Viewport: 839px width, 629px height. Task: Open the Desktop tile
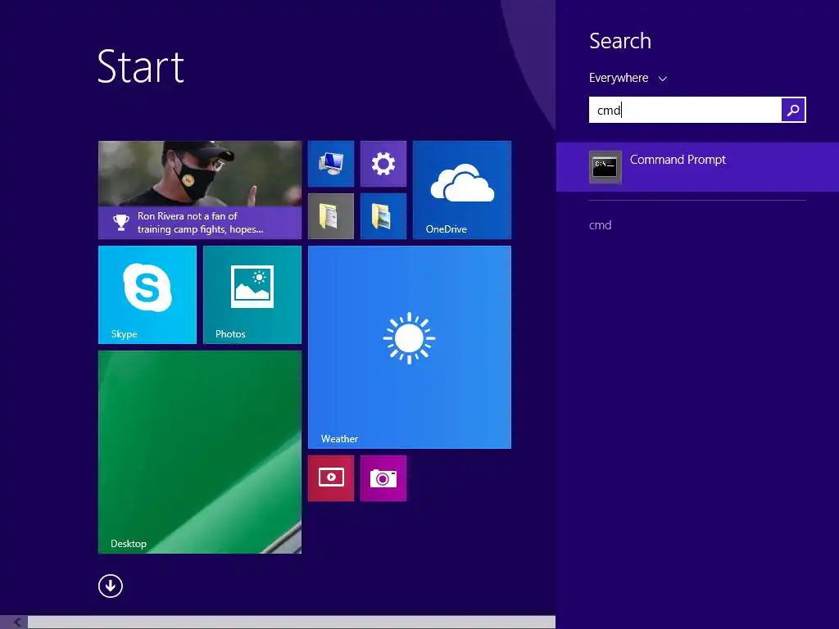point(200,452)
